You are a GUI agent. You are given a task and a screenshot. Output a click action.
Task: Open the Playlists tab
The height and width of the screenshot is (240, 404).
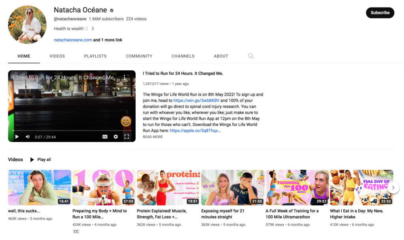pos(95,56)
